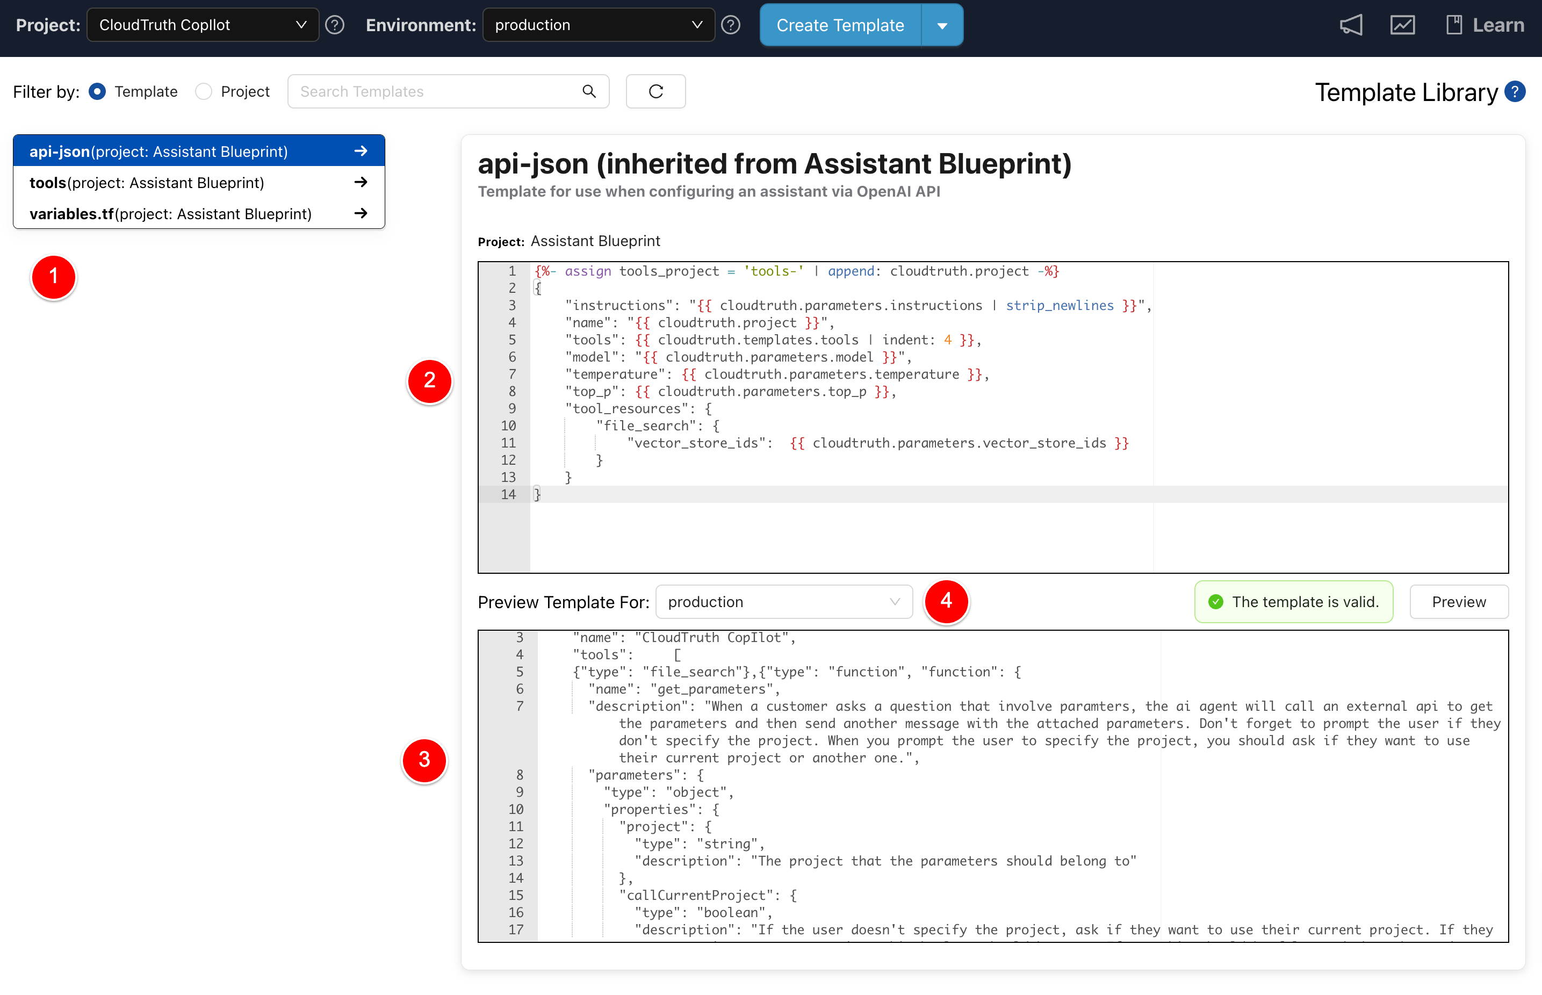Click arrow on variables.tf template row
This screenshot has width=1542, height=995.
click(x=361, y=213)
